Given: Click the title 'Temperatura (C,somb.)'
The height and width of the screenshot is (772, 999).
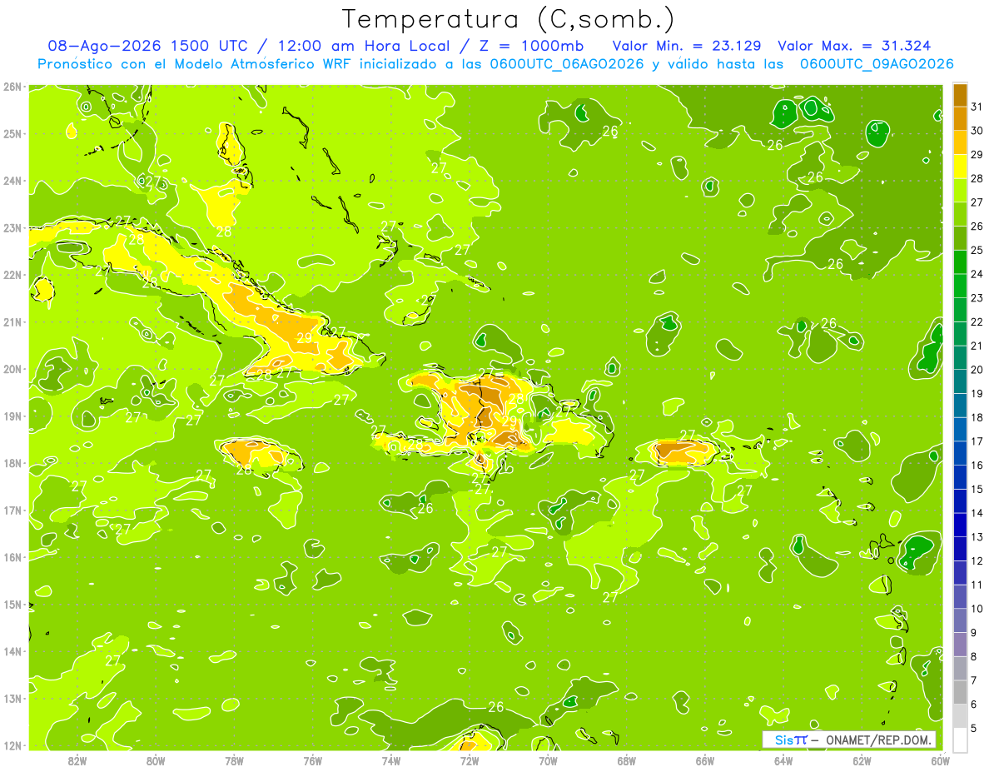Looking at the screenshot, I should (x=508, y=19).
